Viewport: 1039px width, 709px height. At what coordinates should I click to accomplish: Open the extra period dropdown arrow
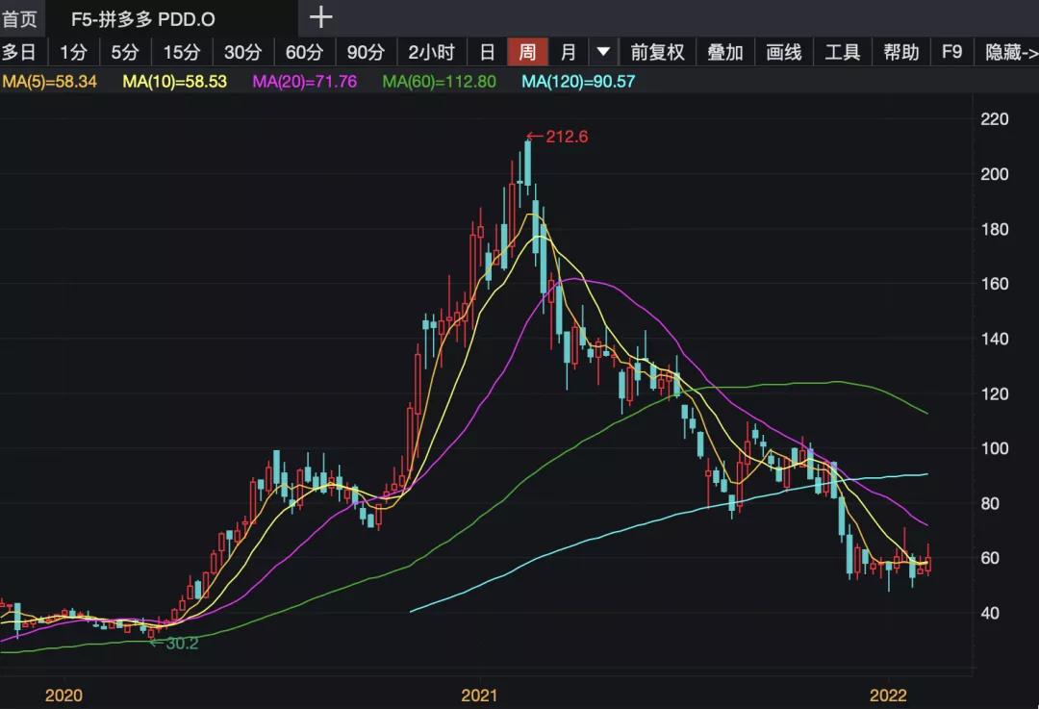tap(602, 52)
